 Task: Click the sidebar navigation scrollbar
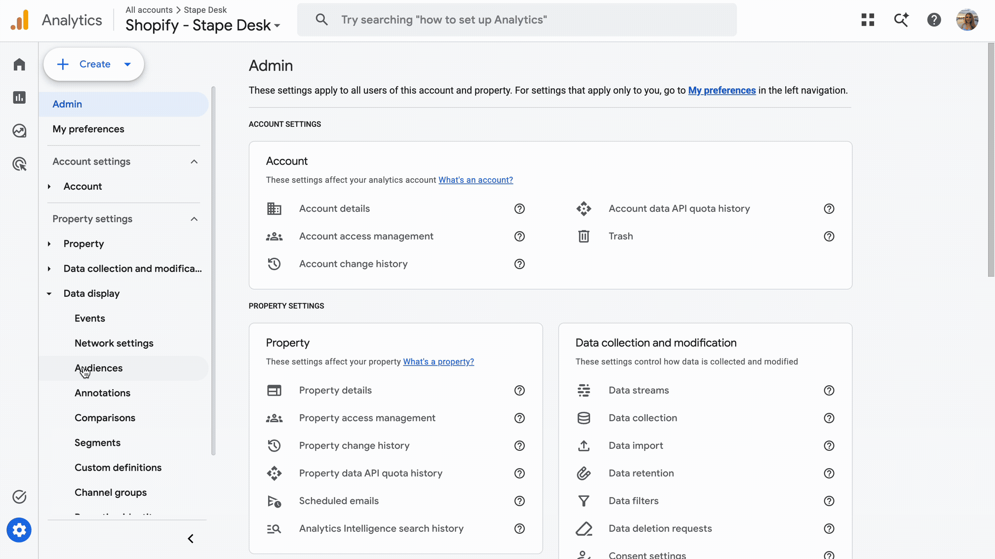[213, 271]
